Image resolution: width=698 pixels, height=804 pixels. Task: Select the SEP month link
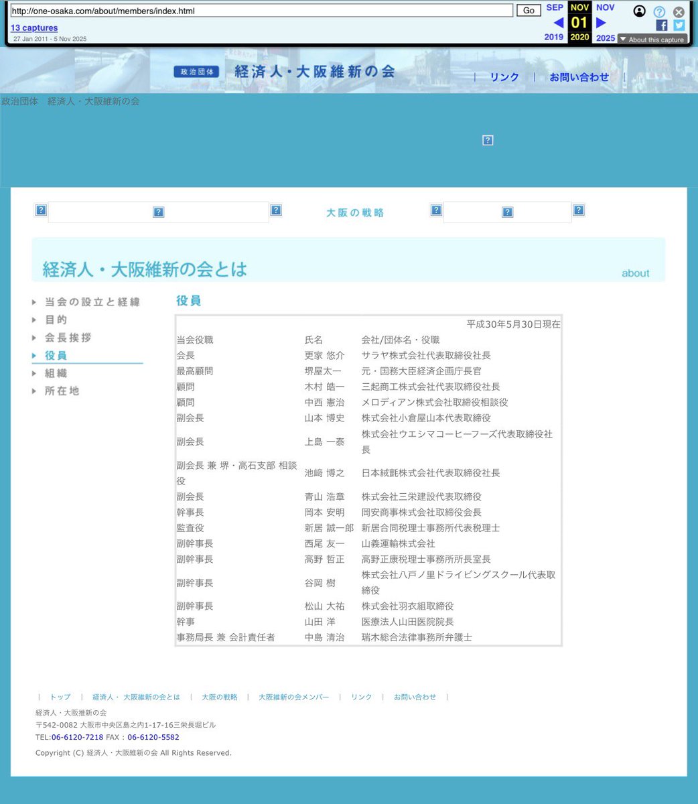(555, 7)
